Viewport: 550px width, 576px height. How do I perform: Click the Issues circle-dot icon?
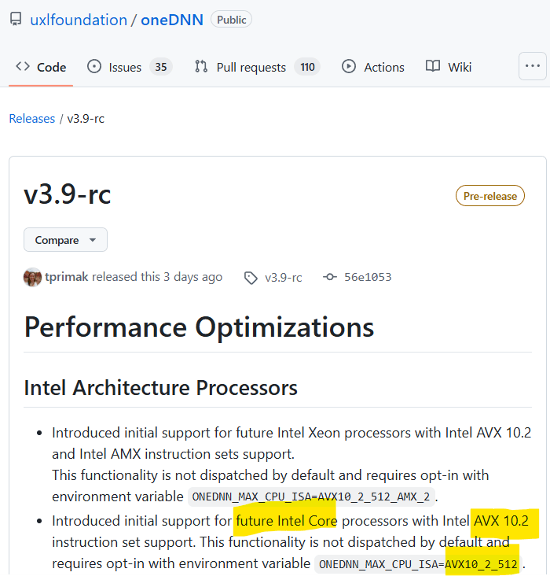(x=94, y=66)
